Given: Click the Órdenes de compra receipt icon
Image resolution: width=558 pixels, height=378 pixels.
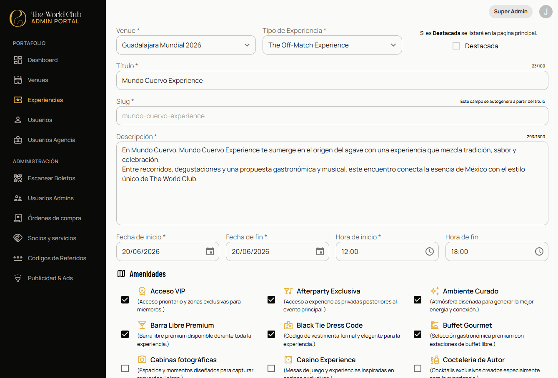Looking at the screenshot, I should pos(18,218).
